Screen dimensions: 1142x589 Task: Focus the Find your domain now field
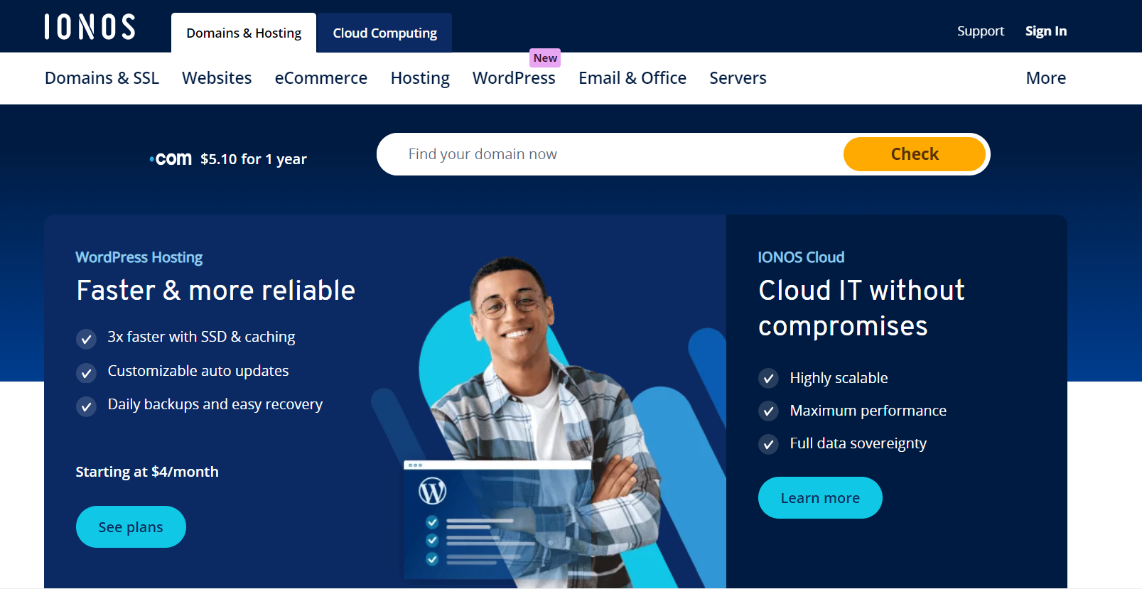point(611,154)
